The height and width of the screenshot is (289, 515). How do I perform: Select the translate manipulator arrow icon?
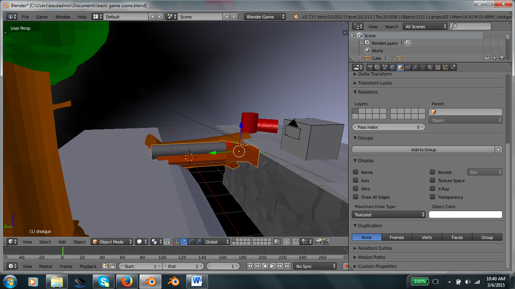184,242
